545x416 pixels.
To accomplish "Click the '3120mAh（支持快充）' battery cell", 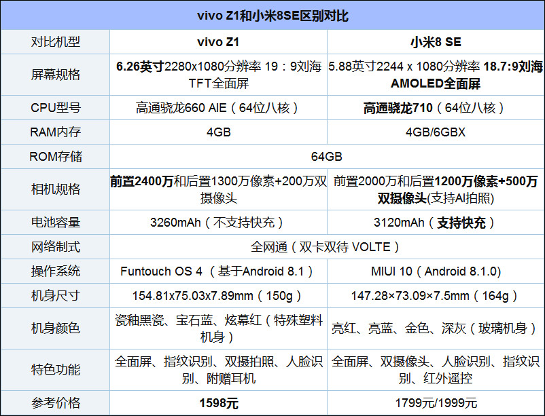I will click(x=435, y=223).
